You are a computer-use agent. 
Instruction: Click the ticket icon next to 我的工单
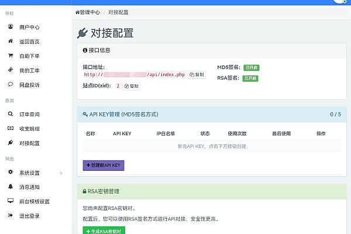coord(11,70)
